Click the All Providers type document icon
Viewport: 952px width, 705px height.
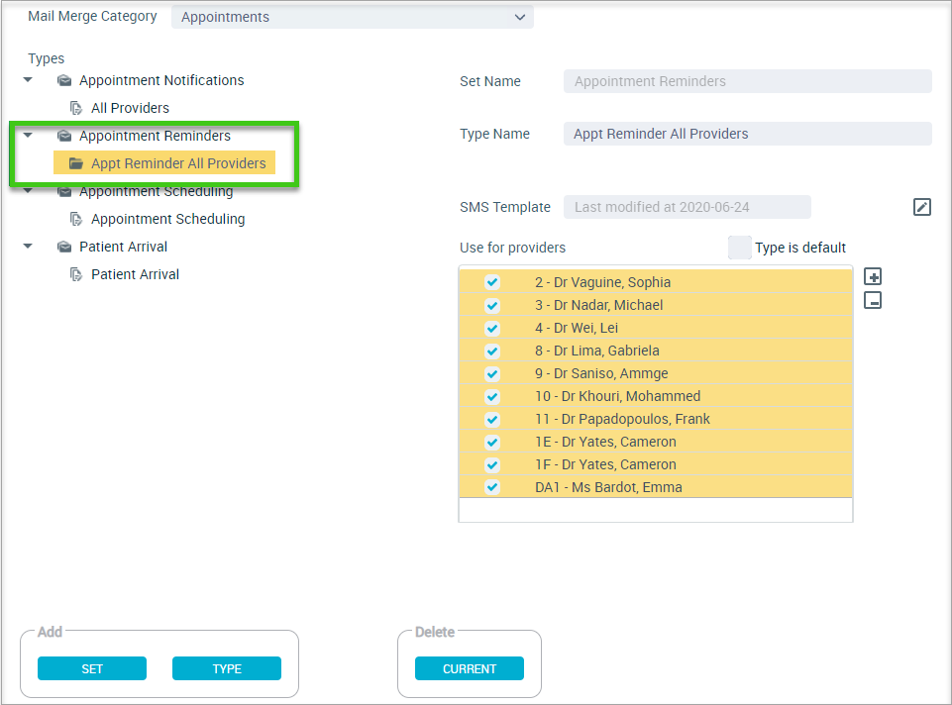(x=76, y=108)
